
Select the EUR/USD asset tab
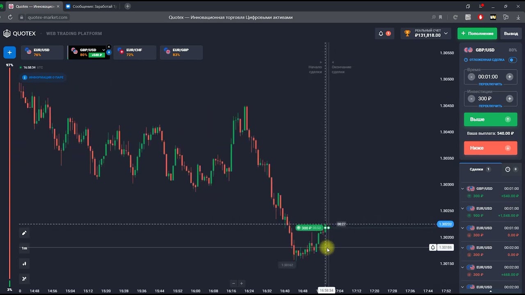tap(42, 52)
